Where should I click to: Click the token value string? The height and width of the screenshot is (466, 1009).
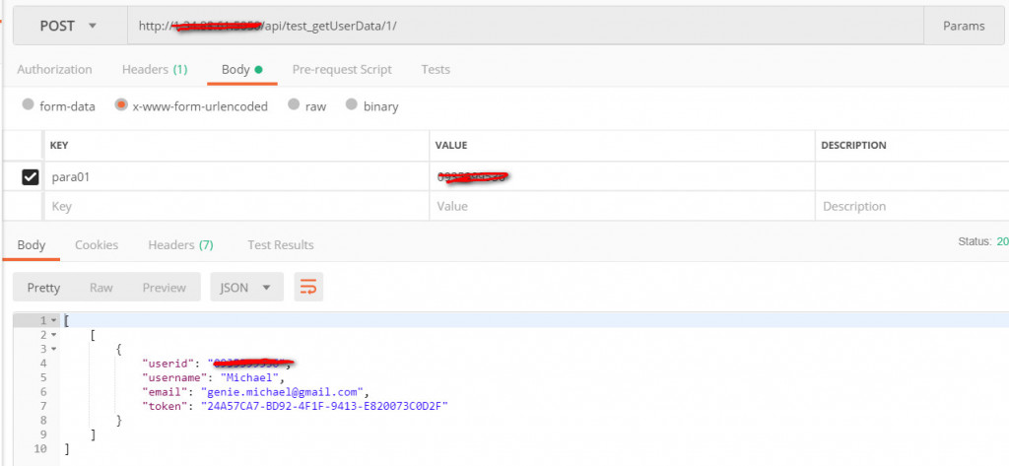point(324,406)
